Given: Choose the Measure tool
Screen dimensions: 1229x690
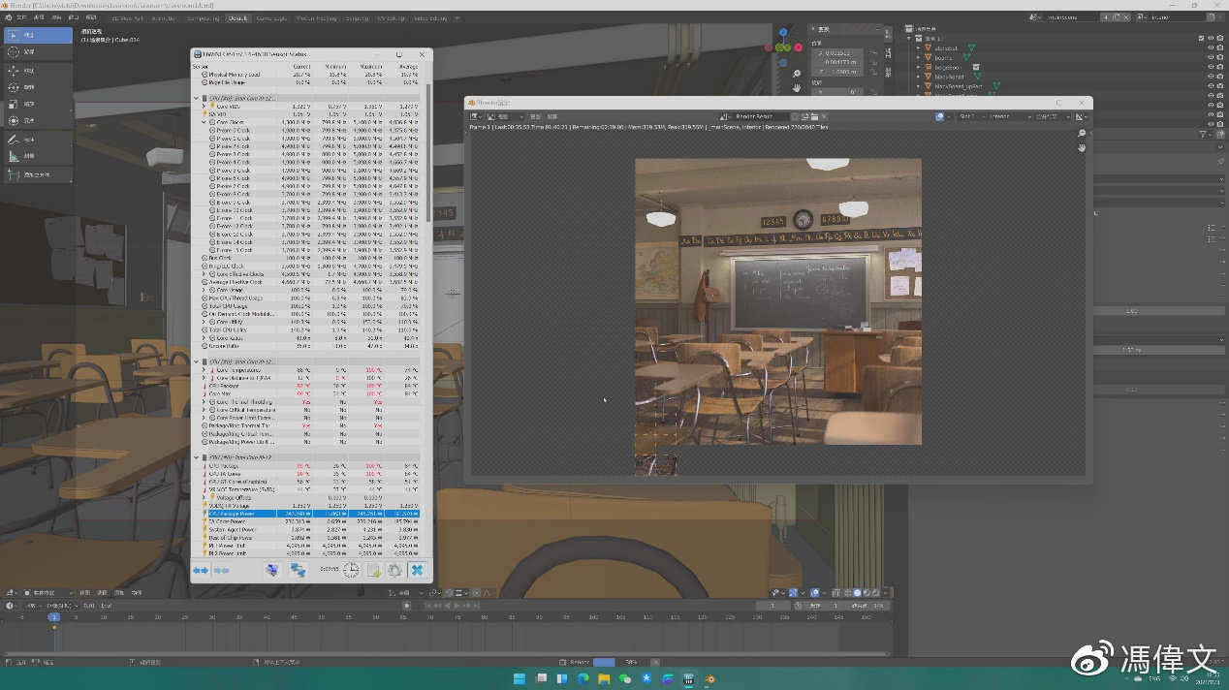Looking at the screenshot, I should pyautogui.click(x=37, y=155).
